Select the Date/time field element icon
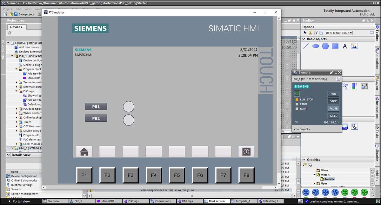 point(346,86)
